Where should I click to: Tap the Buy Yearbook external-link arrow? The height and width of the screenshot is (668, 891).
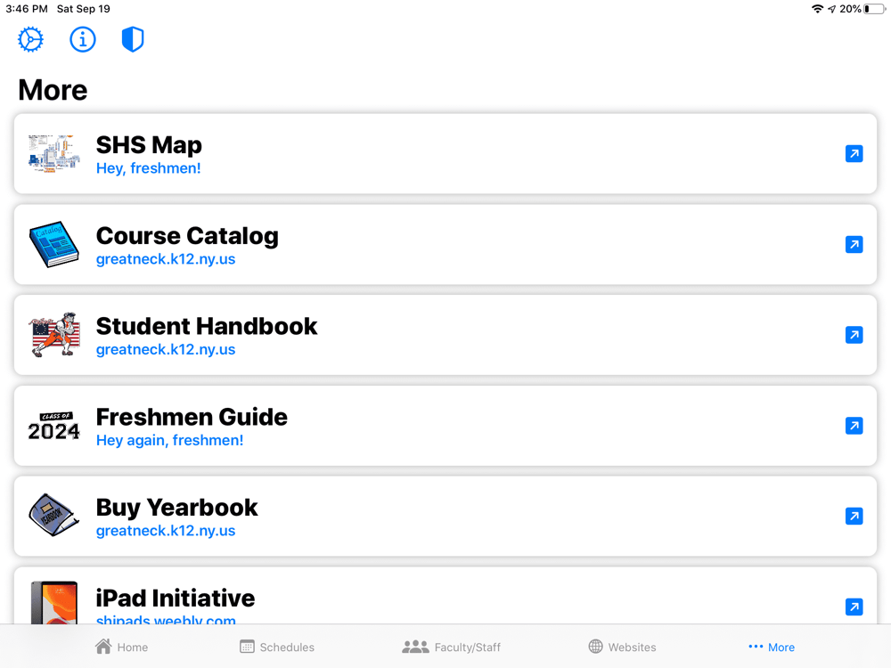[x=854, y=517]
